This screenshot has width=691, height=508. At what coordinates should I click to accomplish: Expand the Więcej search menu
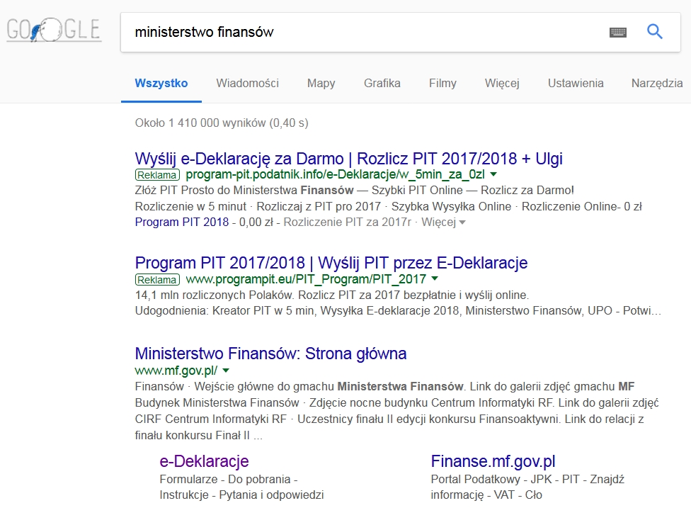click(x=502, y=83)
